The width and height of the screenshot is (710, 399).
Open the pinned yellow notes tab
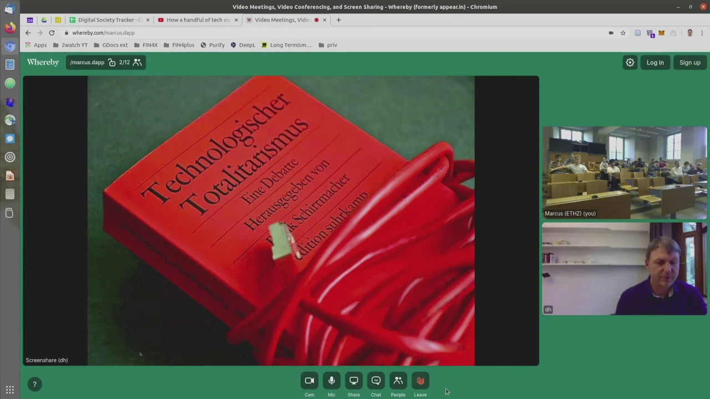[x=58, y=20]
